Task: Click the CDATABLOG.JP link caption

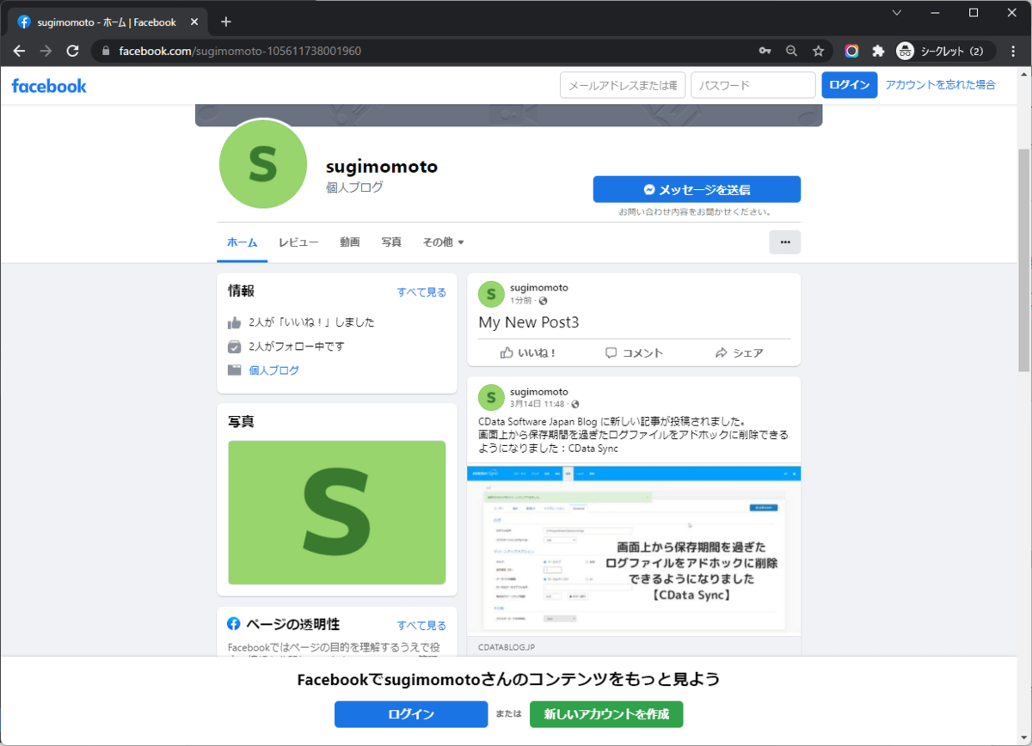Action: [506, 647]
